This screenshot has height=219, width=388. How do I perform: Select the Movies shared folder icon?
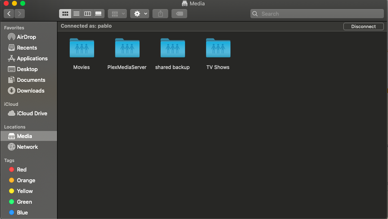[x=82, y=48]
